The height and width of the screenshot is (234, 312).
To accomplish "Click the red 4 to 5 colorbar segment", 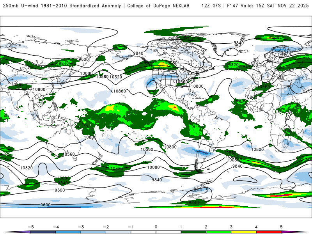I will (x=269, y=232).
